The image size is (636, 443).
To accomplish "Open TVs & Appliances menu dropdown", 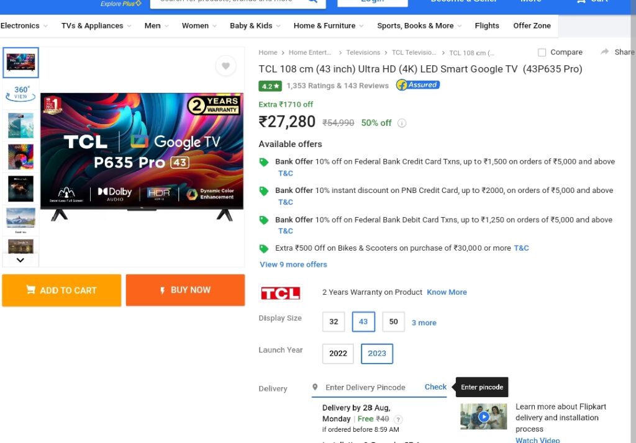I will (x=96, y=25).
